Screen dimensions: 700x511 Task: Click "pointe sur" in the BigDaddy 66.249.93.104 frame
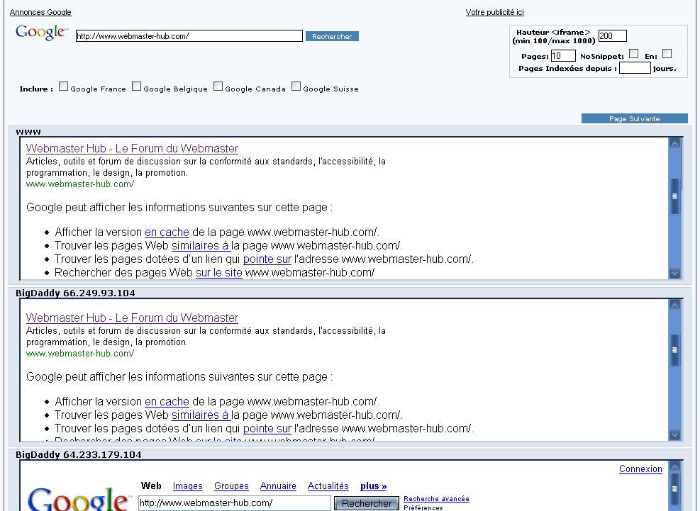(267, 429)
